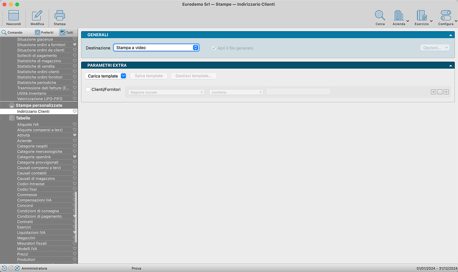
Task: Click the Nascondi sidebar icon
Action: pos(14,16)
